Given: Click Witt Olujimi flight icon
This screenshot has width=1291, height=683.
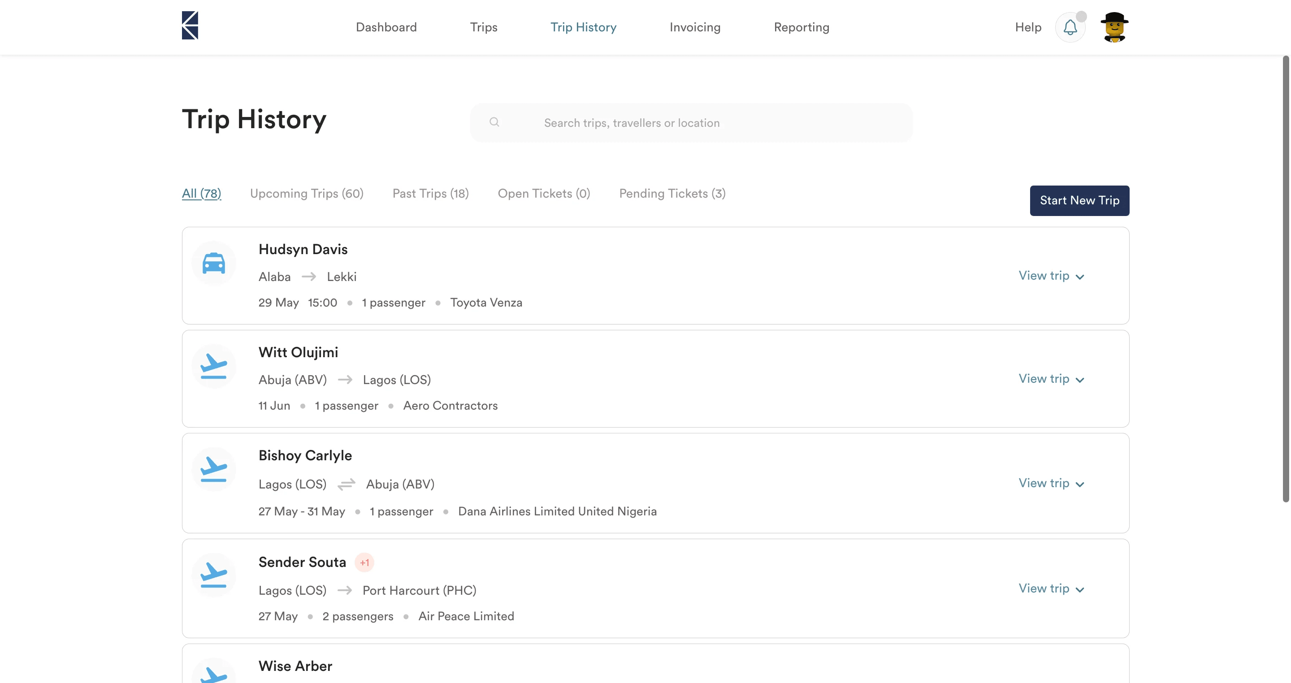Looking at the screenshot, I should tap(213, 366).
